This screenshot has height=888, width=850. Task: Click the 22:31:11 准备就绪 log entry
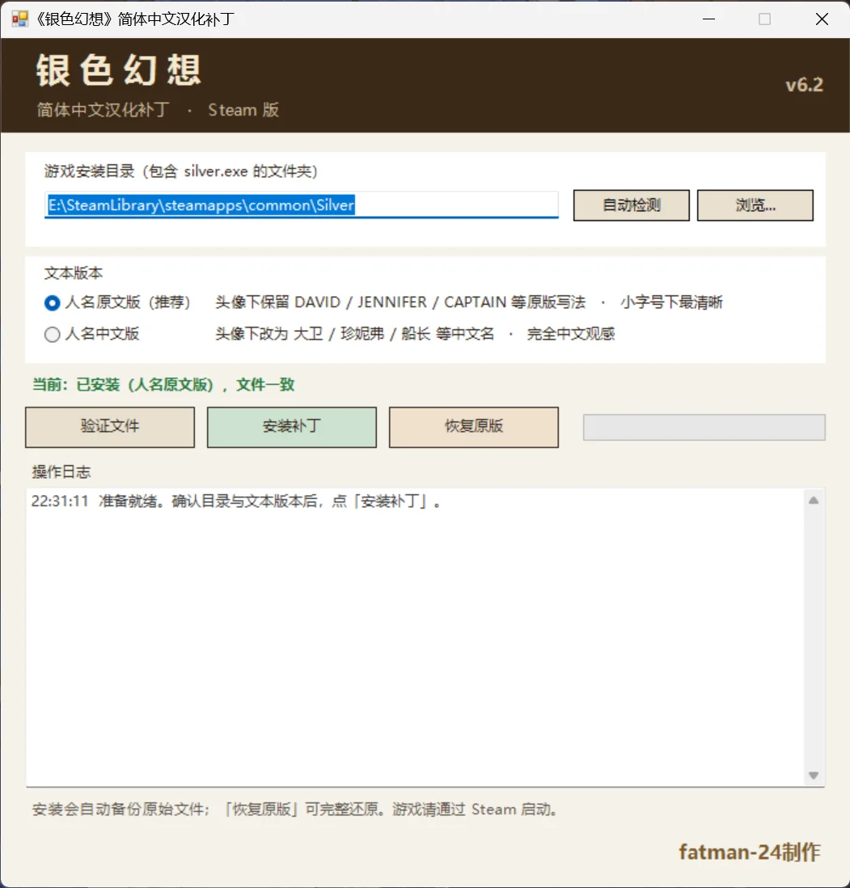[x=236, y=501]
